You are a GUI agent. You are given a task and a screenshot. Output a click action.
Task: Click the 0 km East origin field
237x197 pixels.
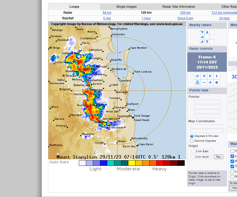click(x=202, y=151)
